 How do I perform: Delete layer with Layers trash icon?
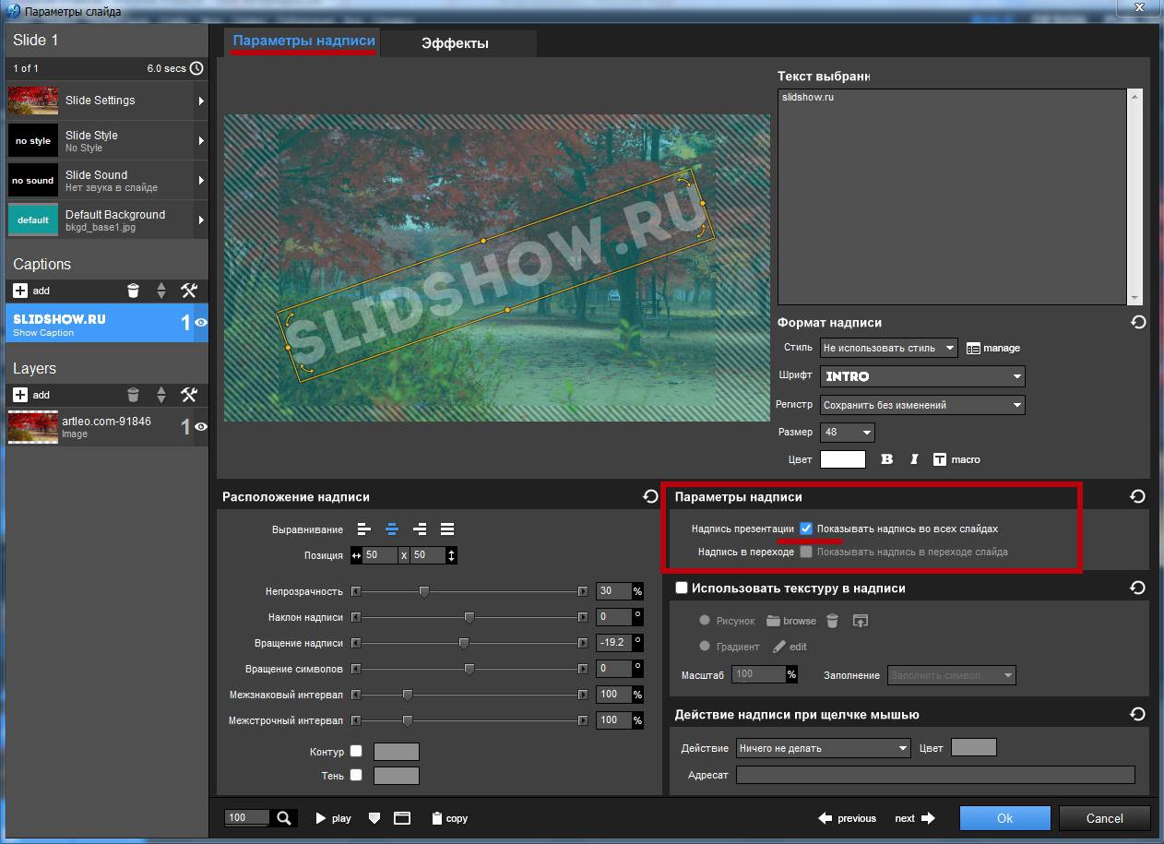(134, 395)
